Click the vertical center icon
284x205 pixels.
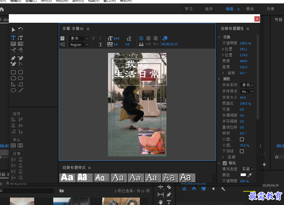13,146
